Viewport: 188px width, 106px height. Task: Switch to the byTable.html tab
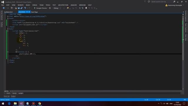(x=9, y=12)
